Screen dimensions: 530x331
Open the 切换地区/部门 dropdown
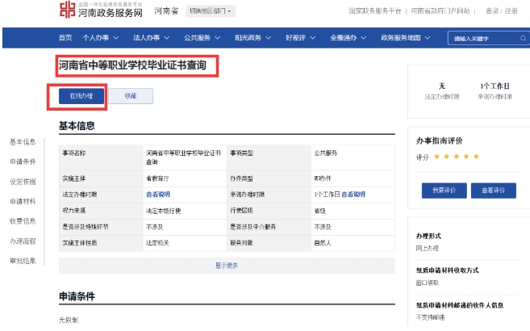point(211,11)
